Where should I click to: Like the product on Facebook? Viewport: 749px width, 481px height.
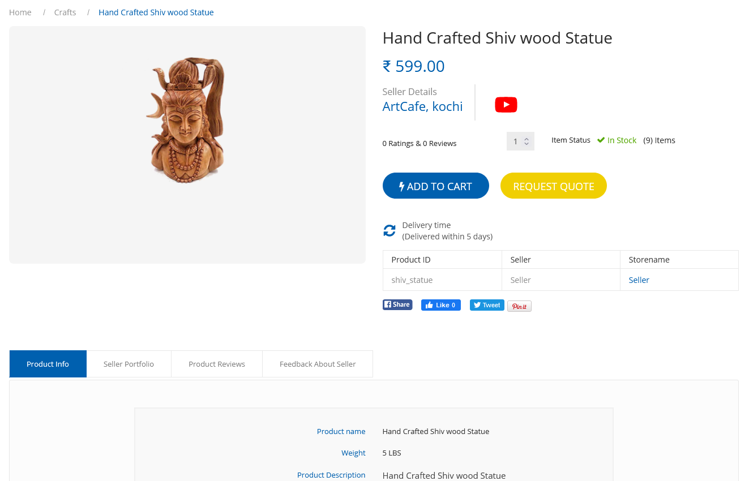click(x=440, y=305)
